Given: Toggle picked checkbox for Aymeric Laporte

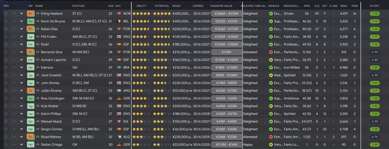Looking at the screenshot, I should coord(6,60).
